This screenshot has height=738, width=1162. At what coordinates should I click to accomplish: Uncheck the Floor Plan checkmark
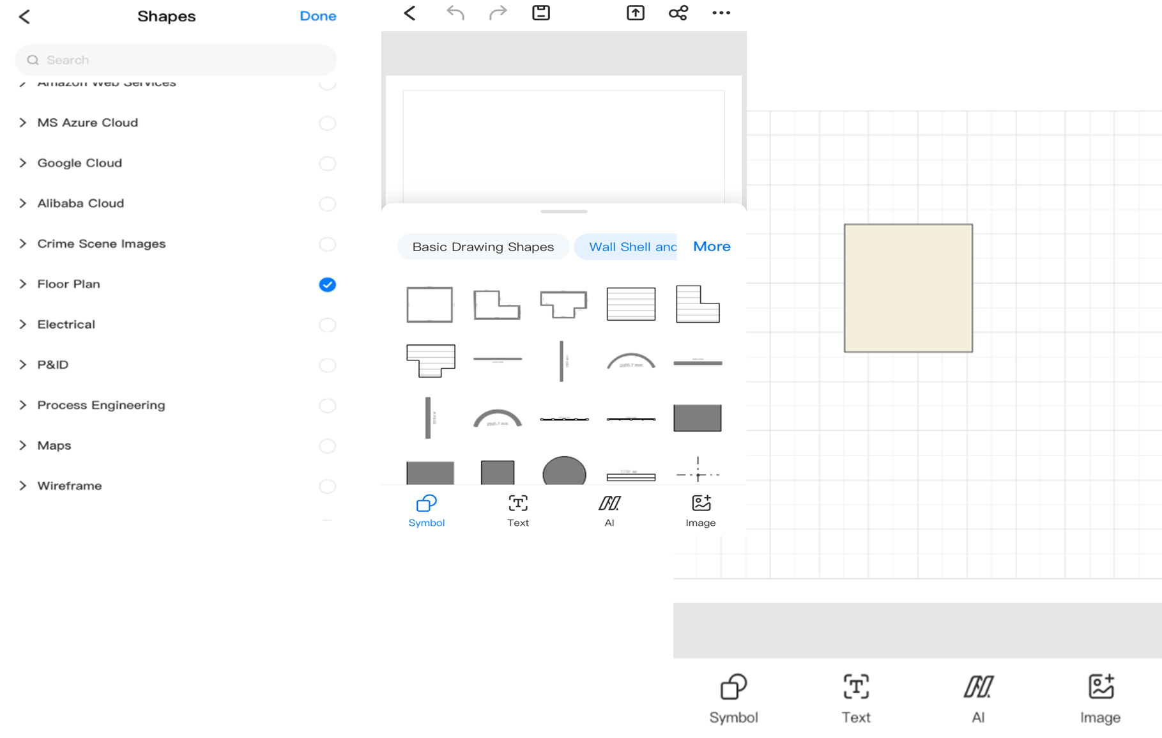pyautogui.click(x=327, y=284)
